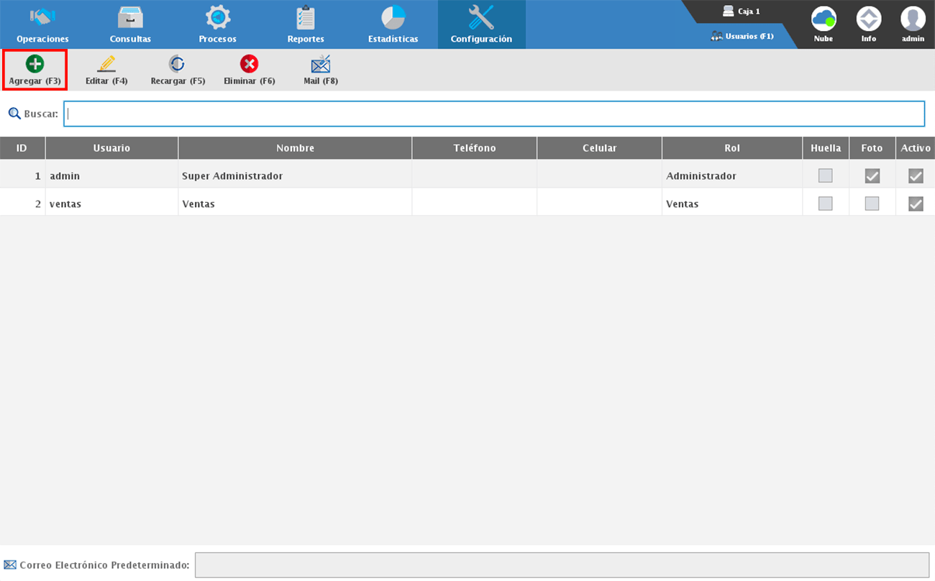Viewport: 935px width, 581px height.
Task: Switch to the Reportes tab
Action: click(x=306, y=24)
